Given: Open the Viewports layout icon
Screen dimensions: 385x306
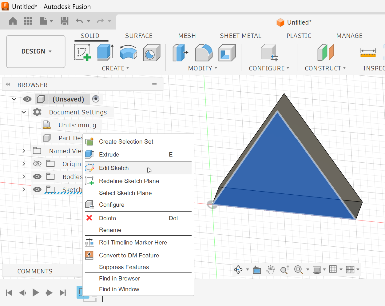Looking at the screenshot, I should coord(350,270).
